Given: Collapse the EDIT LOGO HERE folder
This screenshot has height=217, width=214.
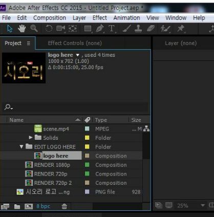Looking at the screenshot, I should point(22,146).
